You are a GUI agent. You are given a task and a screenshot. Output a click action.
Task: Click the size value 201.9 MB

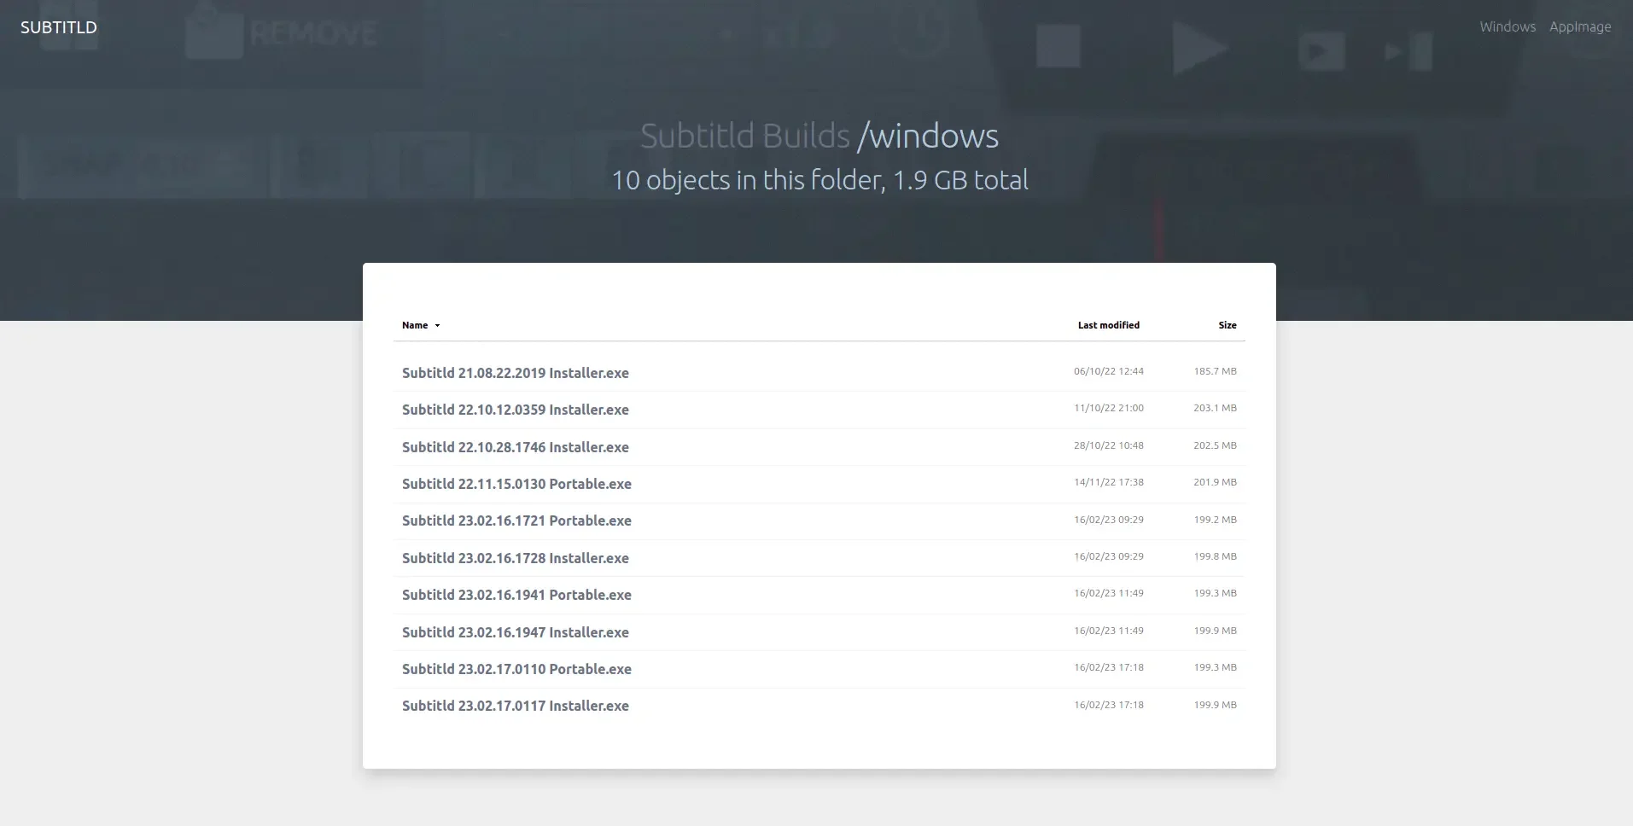[x=1215, y=482]
